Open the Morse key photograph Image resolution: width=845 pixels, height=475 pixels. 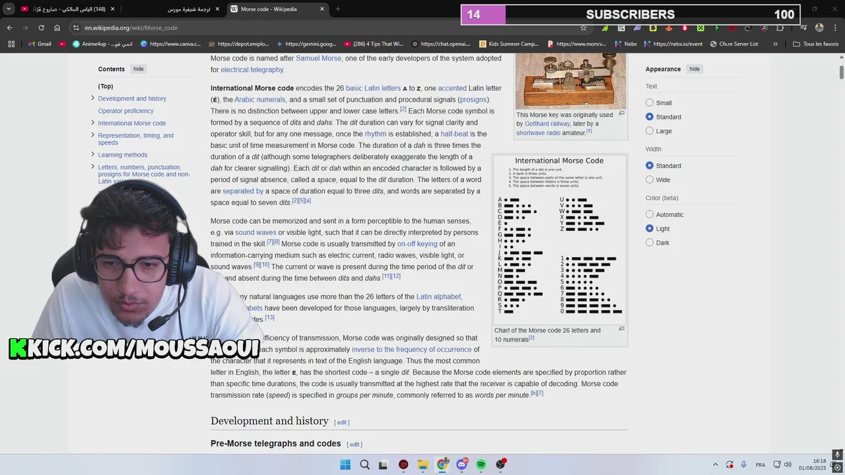[x=571, y=80]
